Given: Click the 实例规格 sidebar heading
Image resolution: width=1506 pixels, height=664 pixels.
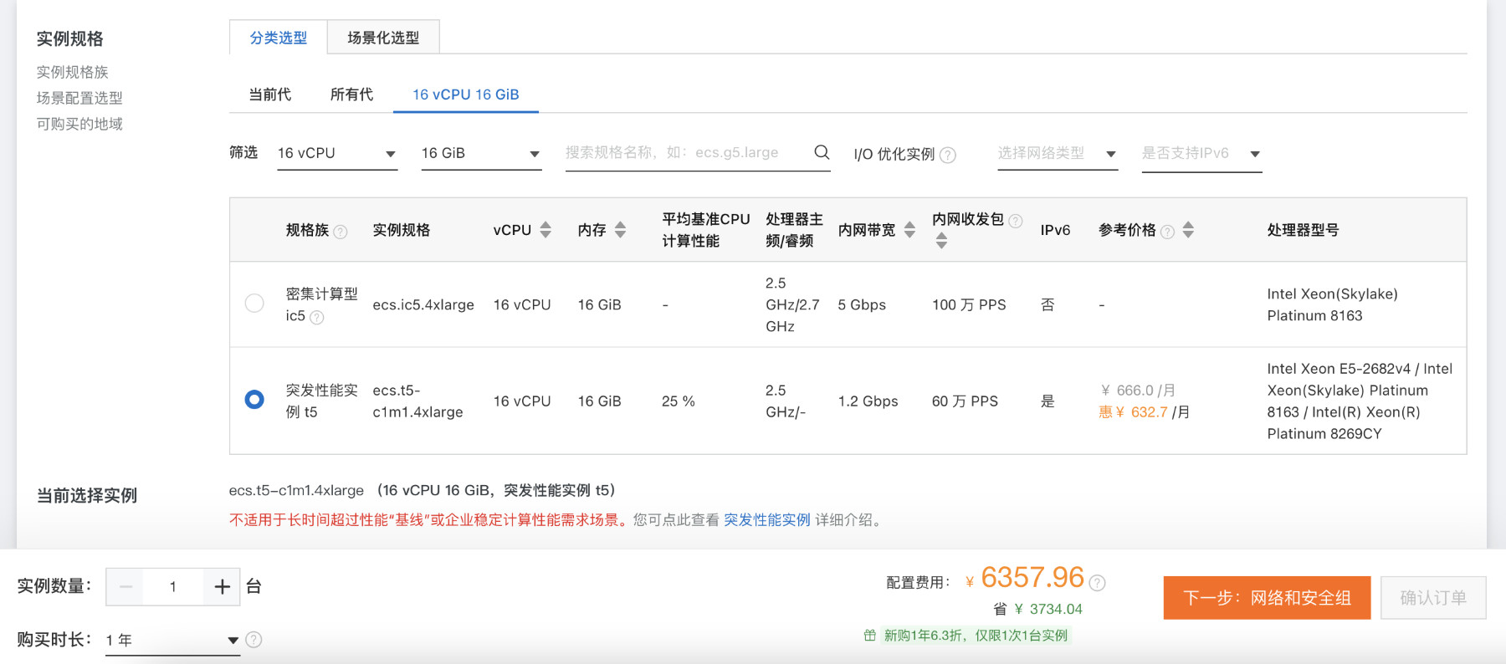Looking at the screenshot, I should (x=70, y=38).
